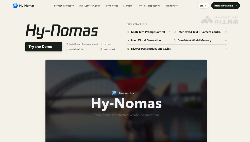The image size is (250, 142).
Task: Open Consistent World Memory capability
Action: 200,40
